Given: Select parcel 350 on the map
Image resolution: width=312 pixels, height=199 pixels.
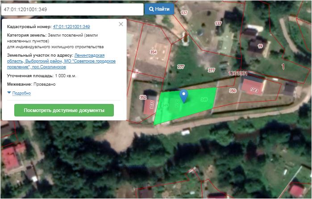Looking at the screenshot, I should 232,91.
